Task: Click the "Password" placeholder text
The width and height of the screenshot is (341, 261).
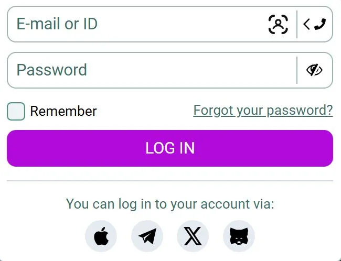Action: (x=52, y=70)
